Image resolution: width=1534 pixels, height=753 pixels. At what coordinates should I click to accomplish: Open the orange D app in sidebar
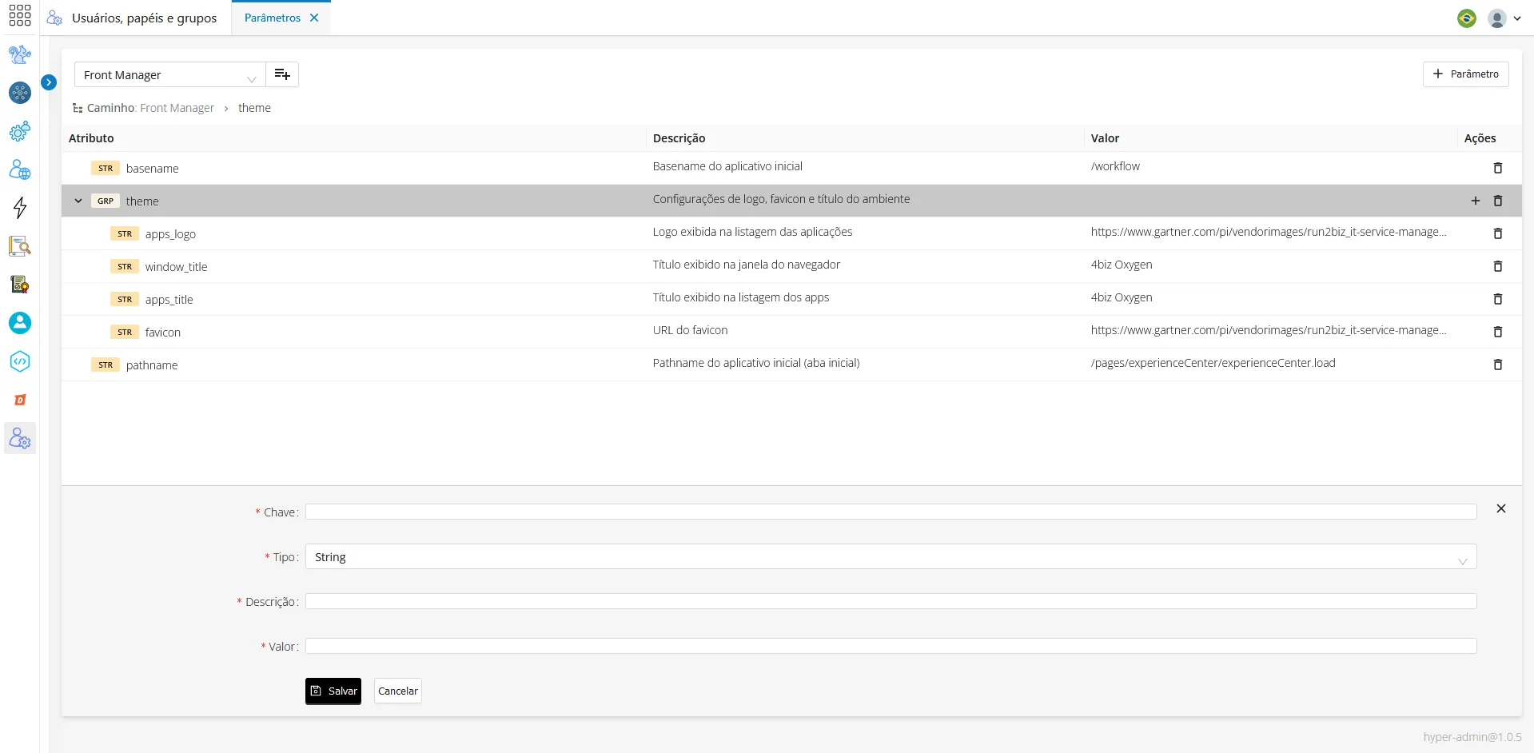click(x=20, y=400)
